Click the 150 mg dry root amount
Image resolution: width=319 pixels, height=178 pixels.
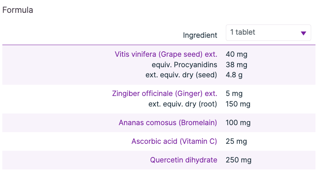[238, 104]
